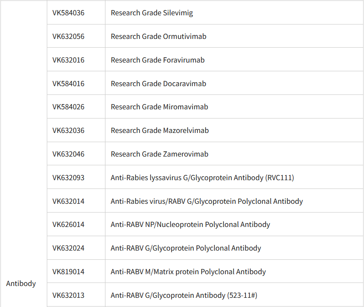Select catalog number VK632036
This screenshot has height=307, width=364.
[68, 130]
